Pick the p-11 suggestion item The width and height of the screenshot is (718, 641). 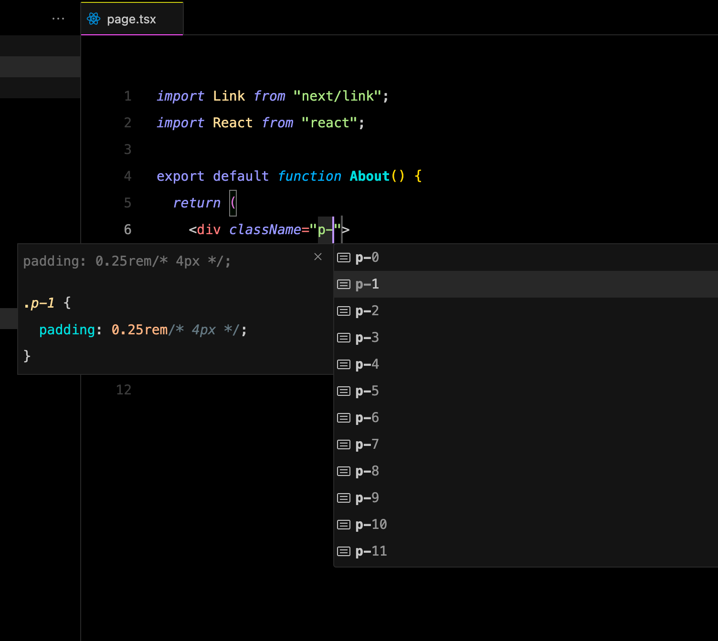coord(371,551)
